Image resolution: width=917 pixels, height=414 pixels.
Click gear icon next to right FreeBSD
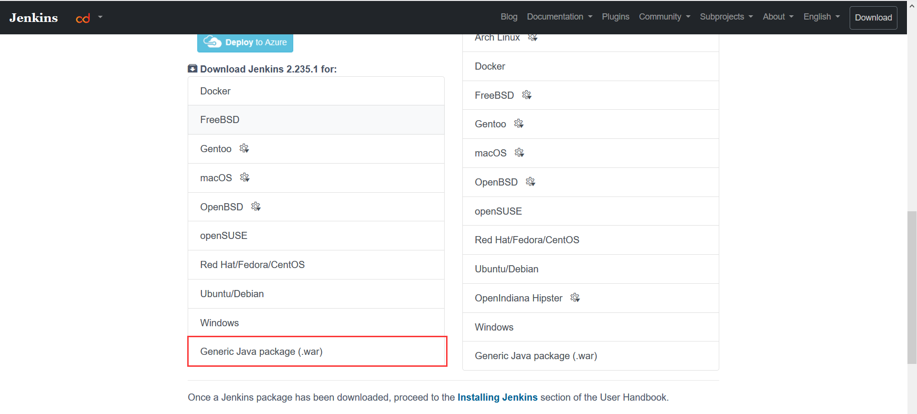[527, 95]
